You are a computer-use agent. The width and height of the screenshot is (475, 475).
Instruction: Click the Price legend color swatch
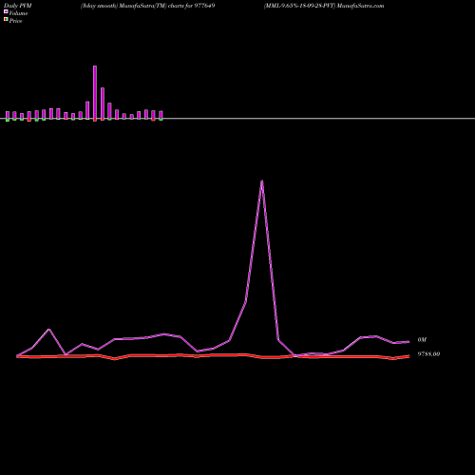[6, 19]
